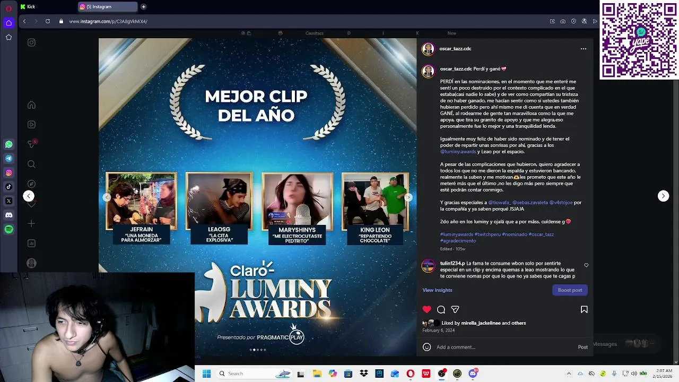Open Opera bookmarks star in sidebar
679x382 pixels.
click(x=8, y=37)
